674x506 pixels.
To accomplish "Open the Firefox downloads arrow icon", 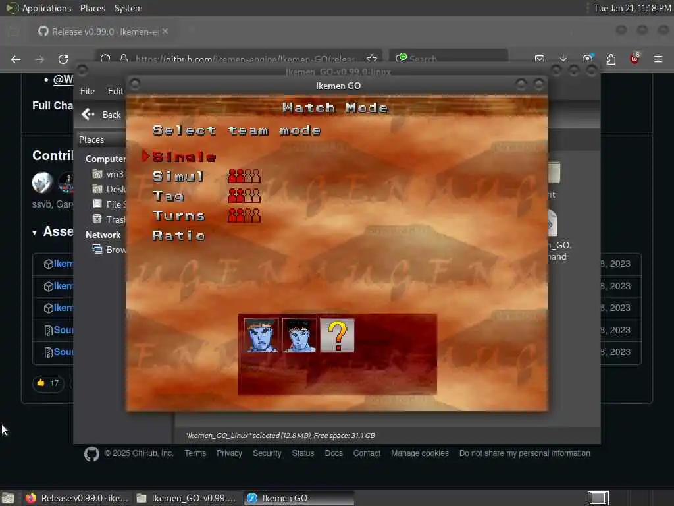I will 563,59.
